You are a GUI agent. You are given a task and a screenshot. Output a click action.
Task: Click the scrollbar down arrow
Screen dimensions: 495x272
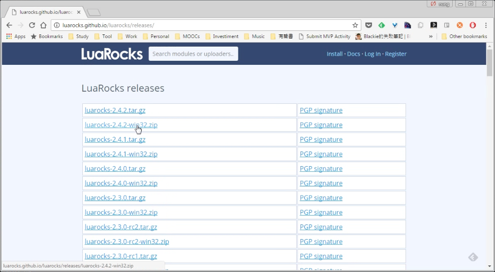click(489, 266)
